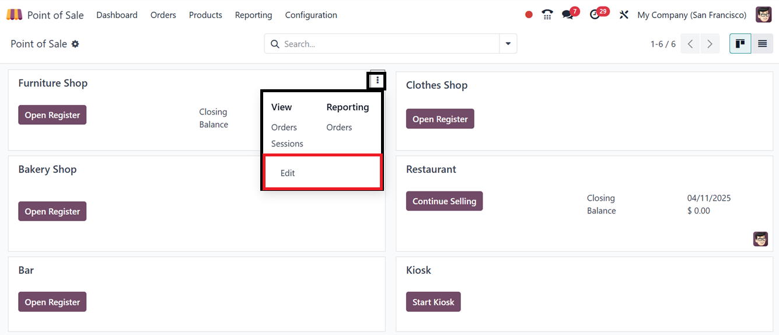The image size is (779, 335).
Task: Click Continue Selling for Restaurant
Action: (x=444, y=201)
